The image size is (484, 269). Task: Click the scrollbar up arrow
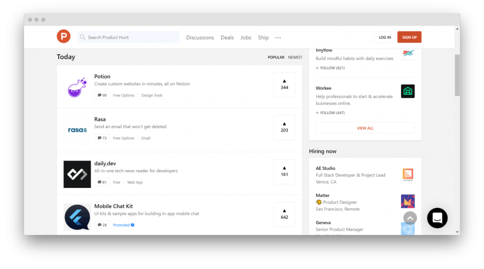click(457, 29)
